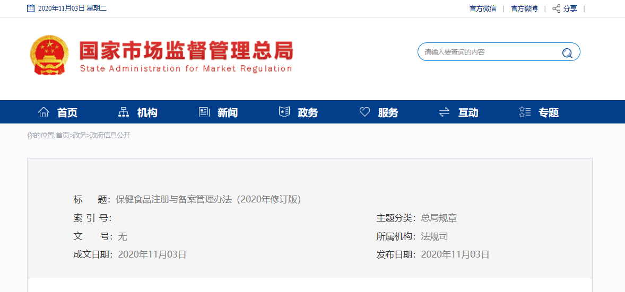Screen dimensions: 625x292
Task: Open the 服务 navigation menu
Action: click(x=388, y=113)
